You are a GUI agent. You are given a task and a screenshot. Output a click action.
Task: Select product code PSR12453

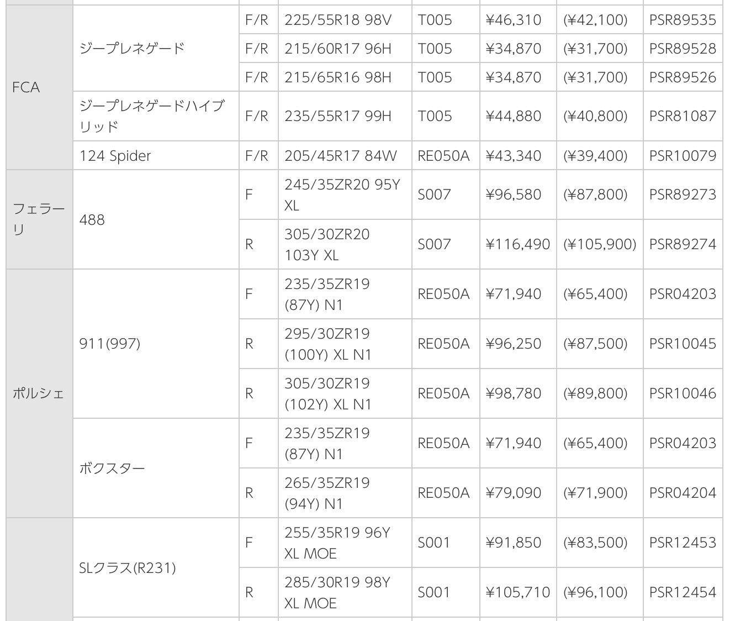pos(683,543)
